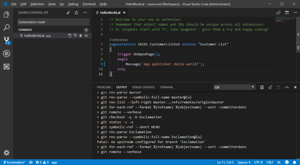Switch to the Problems tab

(x=104, y=87)
